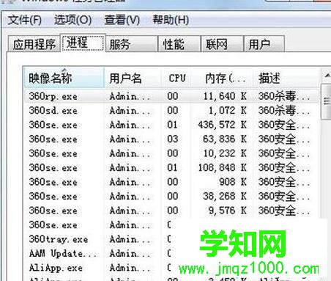Click the process list scrollbar thumb
The width and height of the screenshot is (331, 281).
coord(327,101)
